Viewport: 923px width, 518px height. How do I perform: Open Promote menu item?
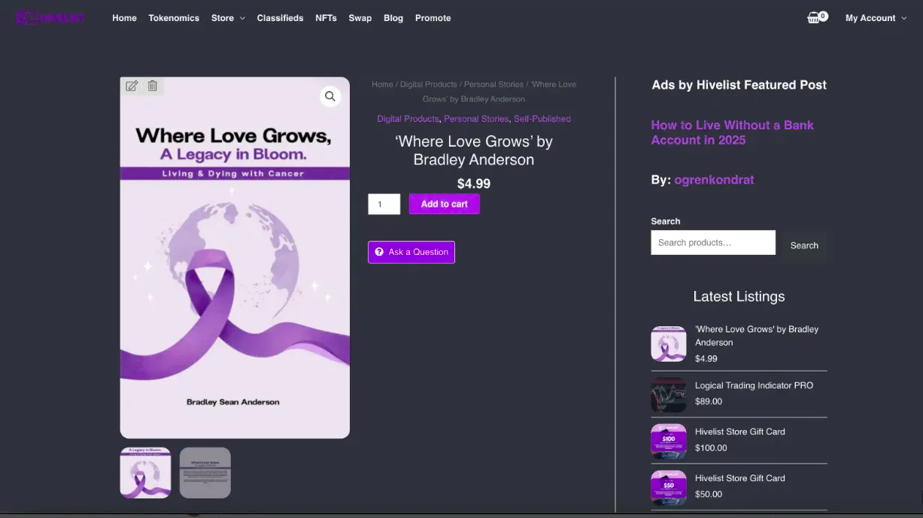433,18
